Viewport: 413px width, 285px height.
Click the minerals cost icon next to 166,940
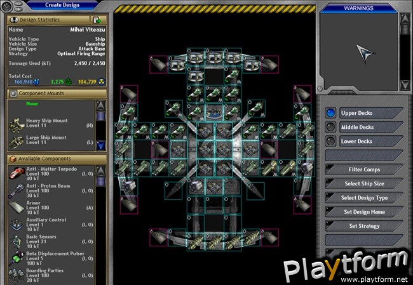coord(36,82)
